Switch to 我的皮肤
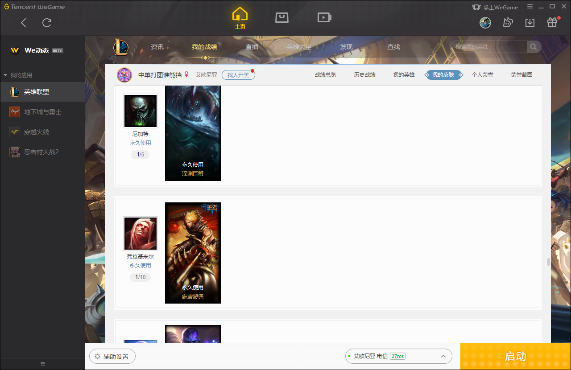 point(443,75)
